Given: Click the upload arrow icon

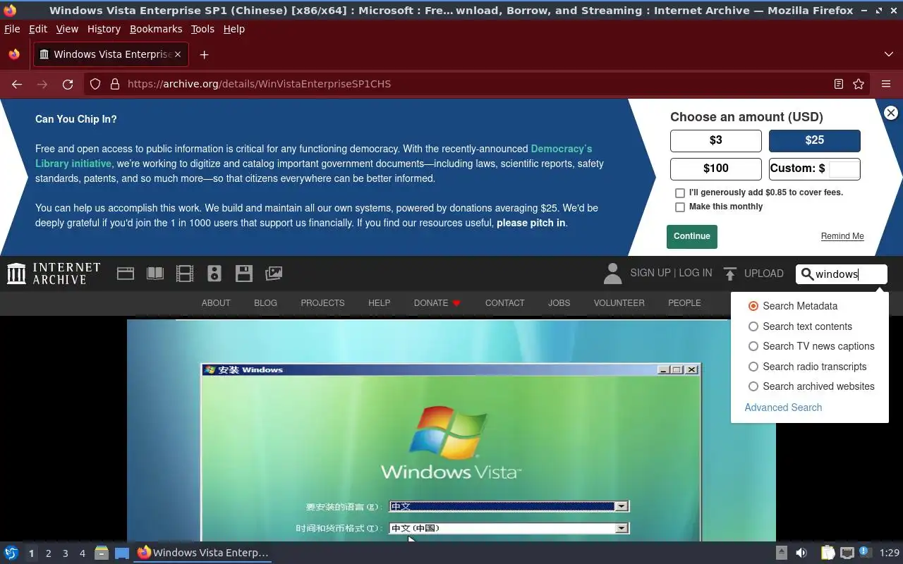Looking at the screenshot, I should [x=730, y=274].
